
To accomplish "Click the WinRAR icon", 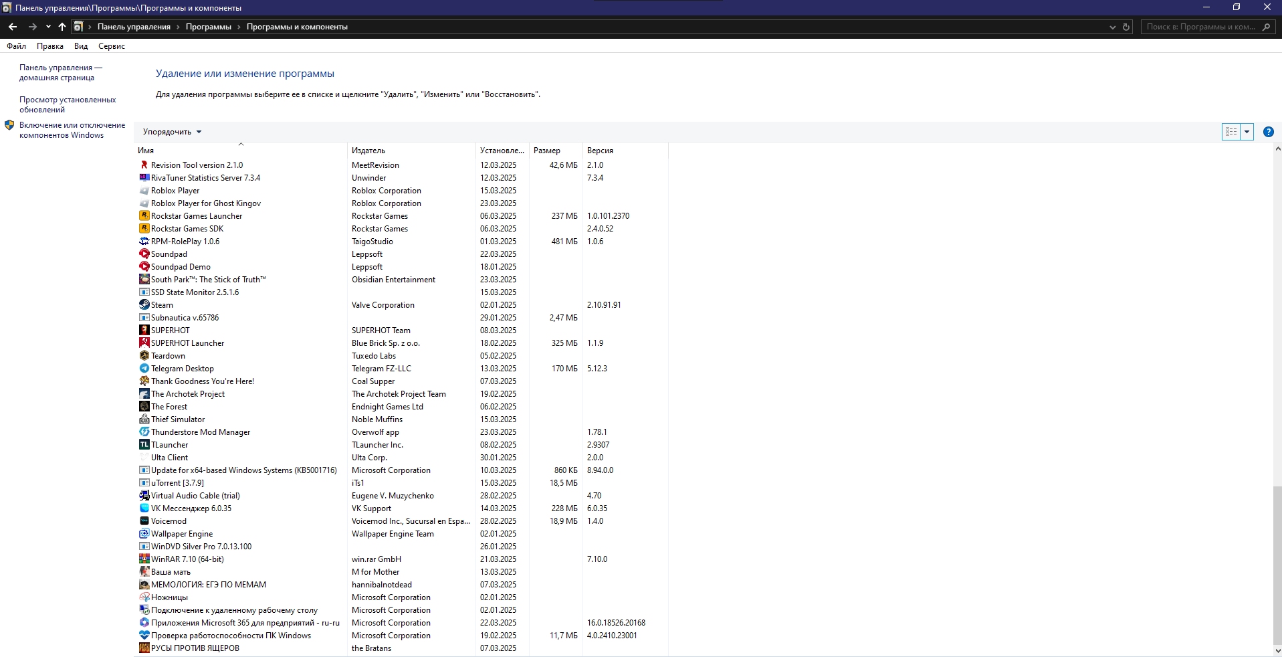I will click(x=144, y=559).
